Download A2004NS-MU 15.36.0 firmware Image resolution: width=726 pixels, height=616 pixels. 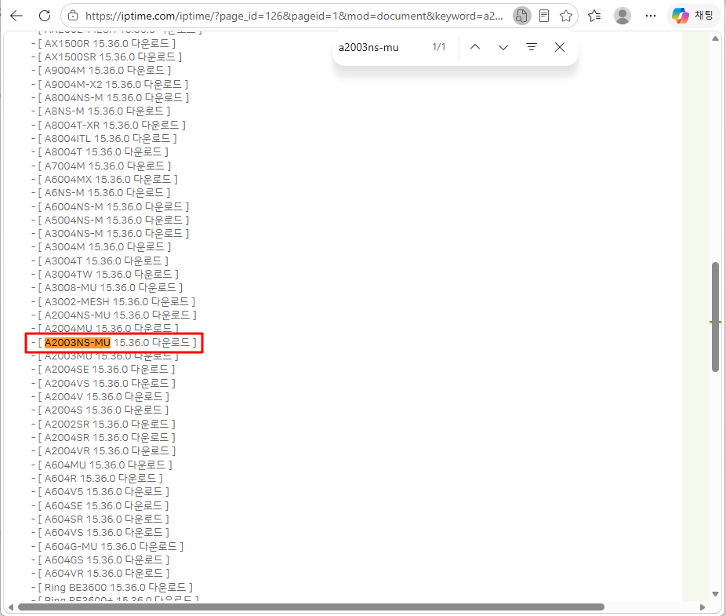point(117,315)
